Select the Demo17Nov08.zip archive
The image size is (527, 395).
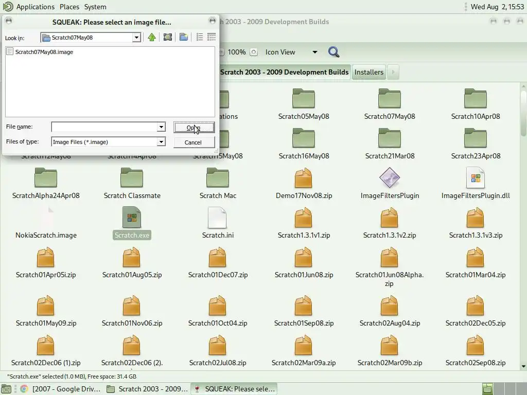coord(304,184)
